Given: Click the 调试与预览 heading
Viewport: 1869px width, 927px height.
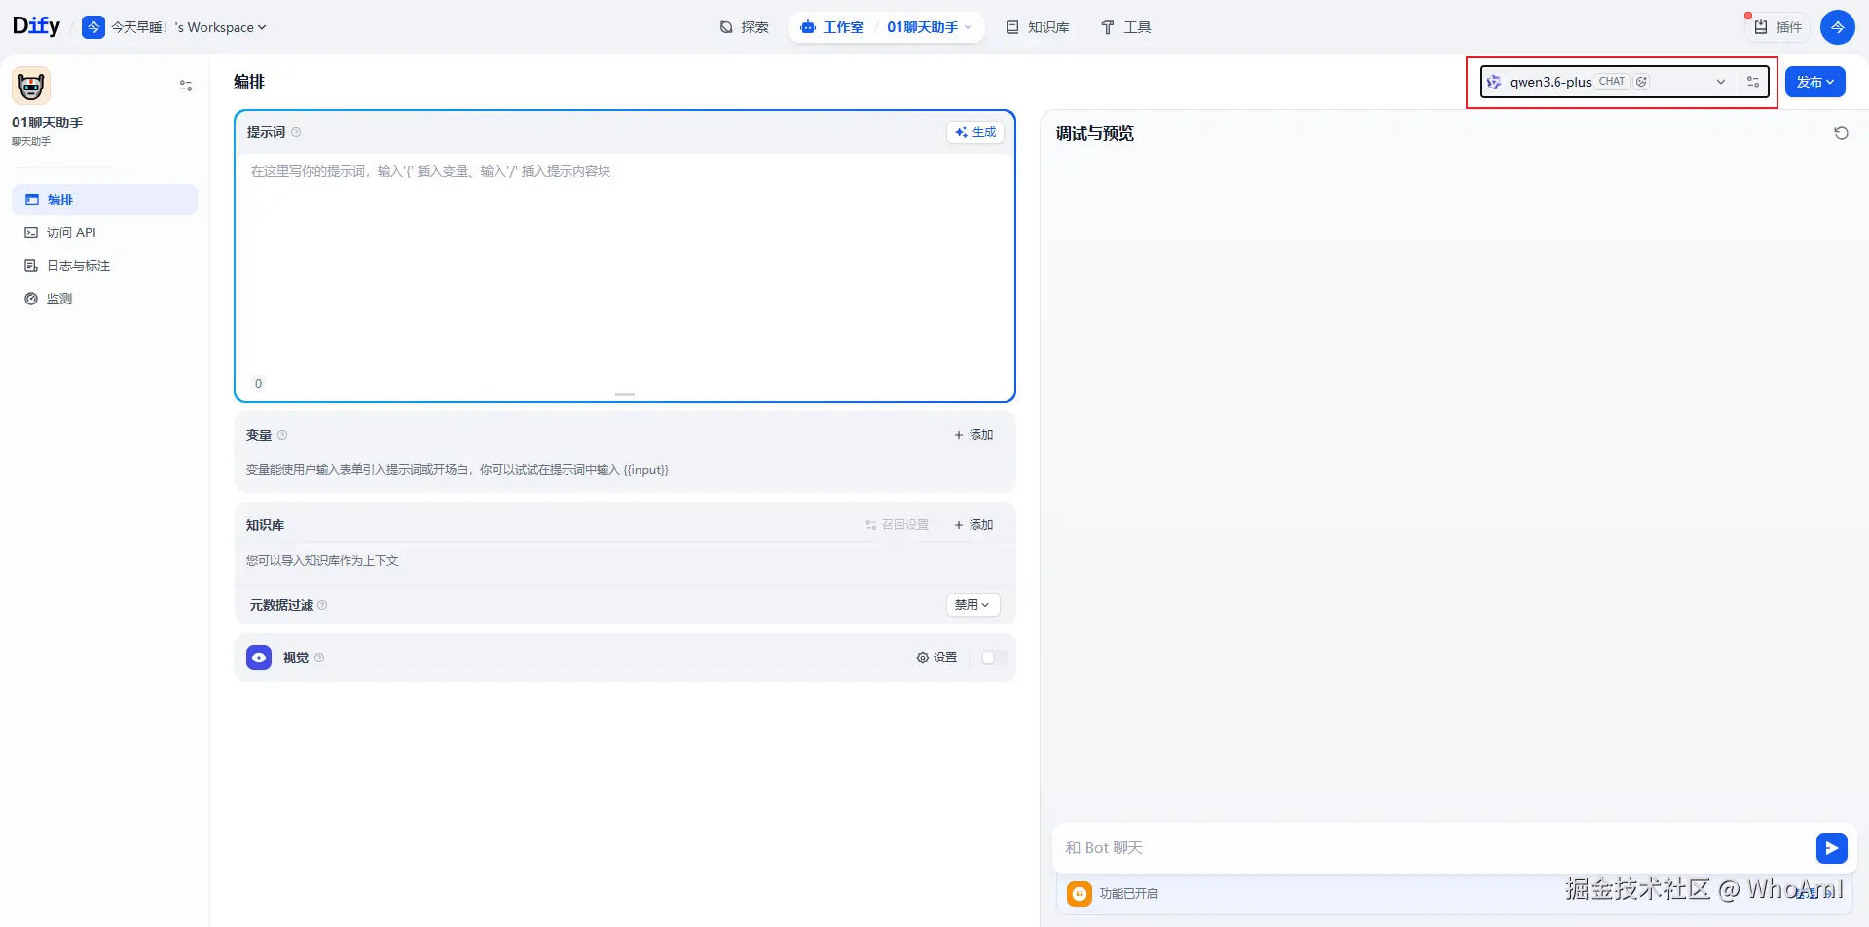Looking at the screenshot, I should pyautogui.click(x=1095, y=133).
